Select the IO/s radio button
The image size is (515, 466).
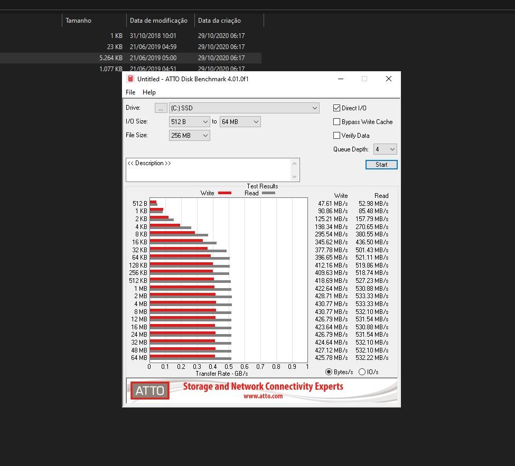(362, 372)
